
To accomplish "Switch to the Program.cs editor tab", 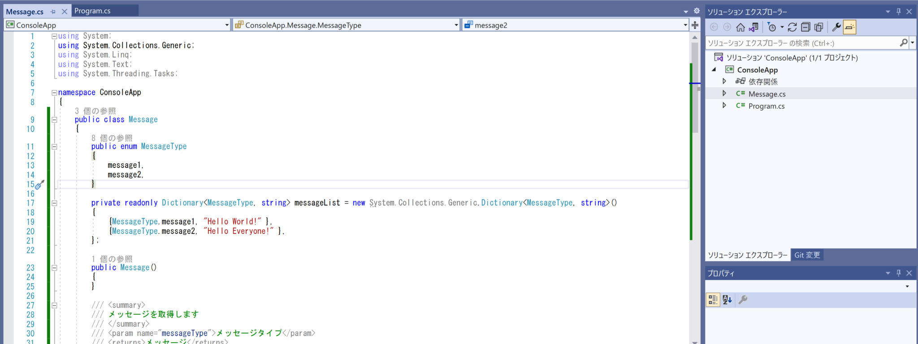I will pos(92,11).
